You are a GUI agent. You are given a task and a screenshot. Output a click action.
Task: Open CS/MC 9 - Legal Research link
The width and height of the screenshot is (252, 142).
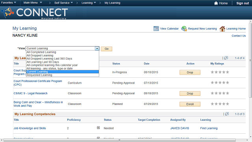(x=31, y=93)
